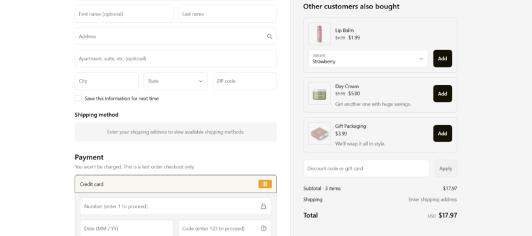Click the shipping methods notice box
Image resolution: width=532 pixels, height=236 pixels.
click(175, 132)
